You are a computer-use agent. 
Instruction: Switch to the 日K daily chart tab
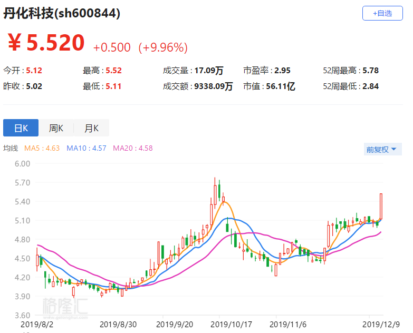(21, 128)
